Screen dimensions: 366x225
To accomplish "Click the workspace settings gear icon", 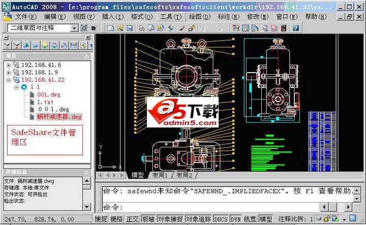I will 83,28.
